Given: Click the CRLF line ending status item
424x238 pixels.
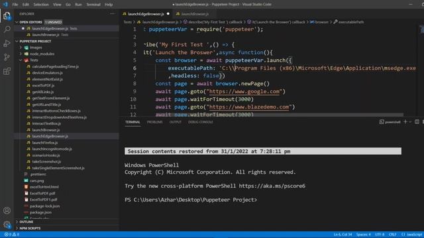Looking at the screenshot, I should [393, 235].
